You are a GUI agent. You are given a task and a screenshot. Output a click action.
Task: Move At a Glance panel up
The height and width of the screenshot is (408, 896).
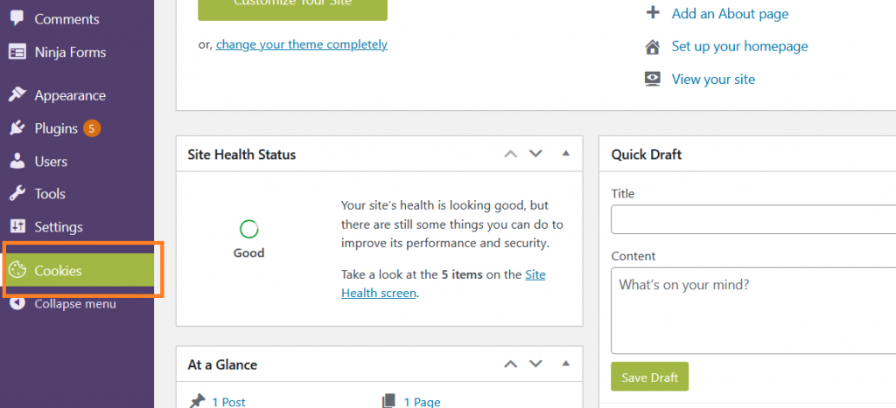[x=510, y=363]
